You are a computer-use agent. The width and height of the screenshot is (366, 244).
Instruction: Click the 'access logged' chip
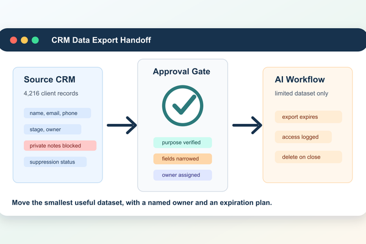tap(303, 137)
